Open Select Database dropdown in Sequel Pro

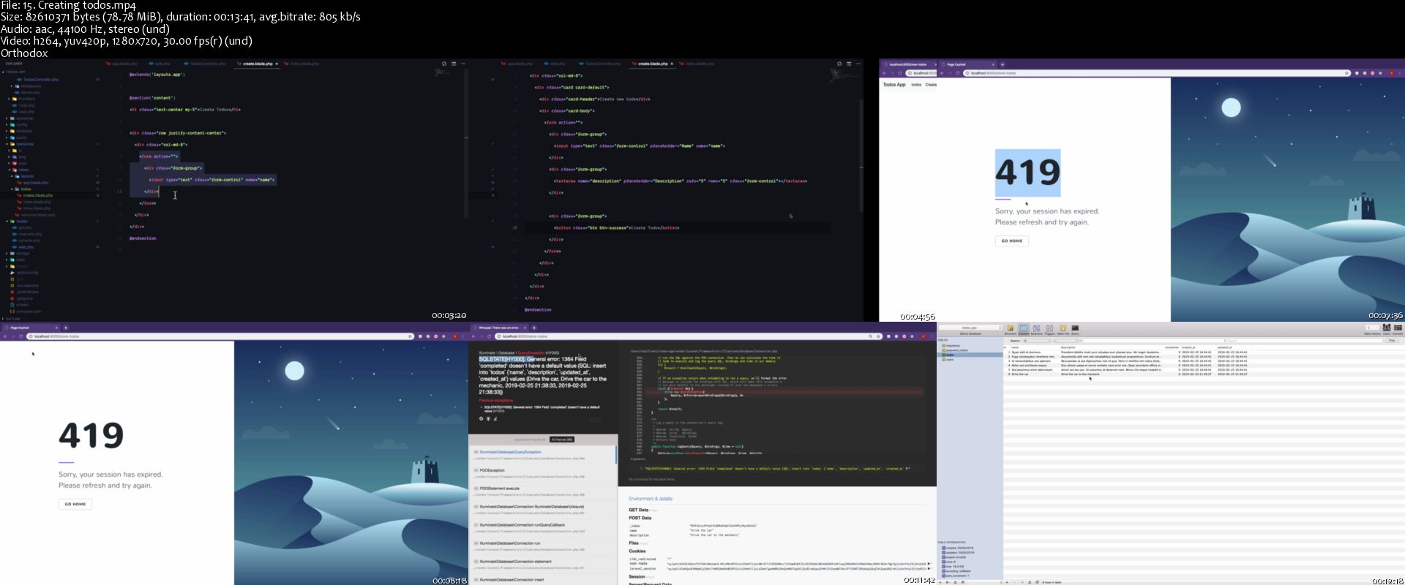970,328
